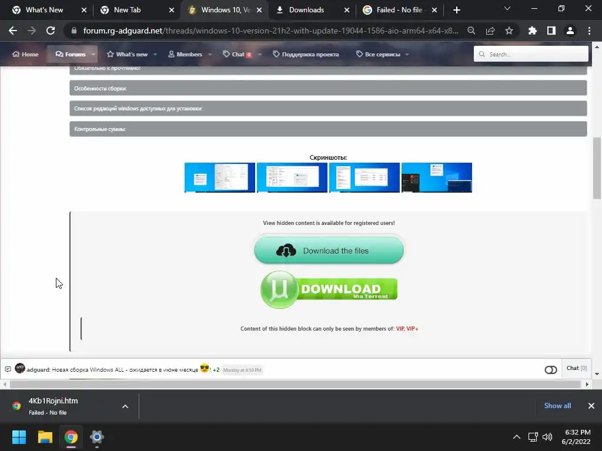Bookmark this page with the star icon

[509, 31]
